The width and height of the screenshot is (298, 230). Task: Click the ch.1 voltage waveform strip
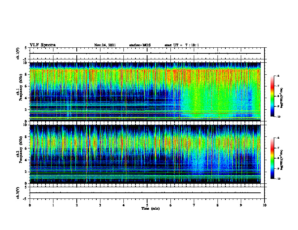147,53
